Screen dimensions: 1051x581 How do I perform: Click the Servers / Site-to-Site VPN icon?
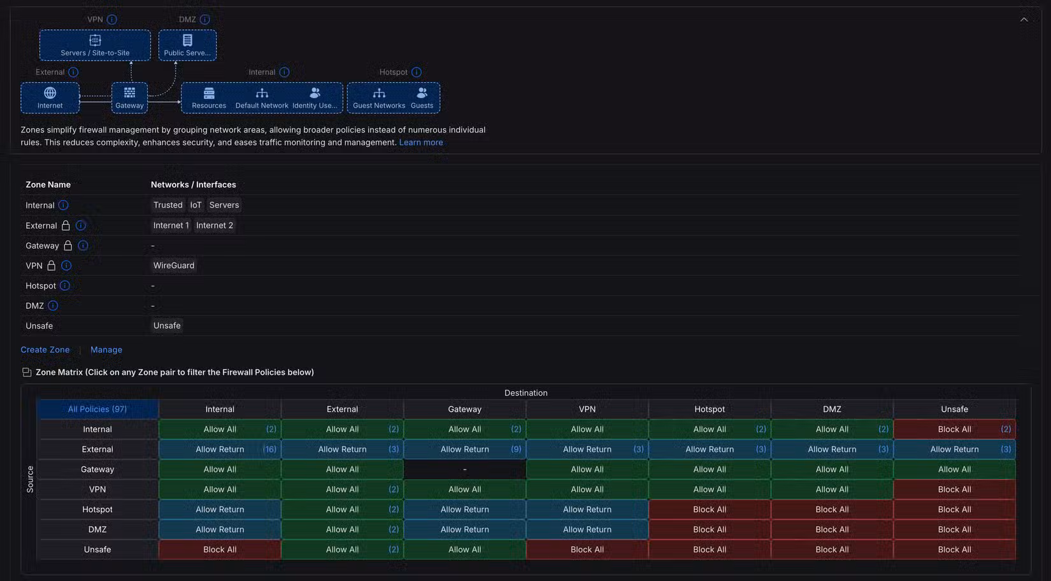95,40
